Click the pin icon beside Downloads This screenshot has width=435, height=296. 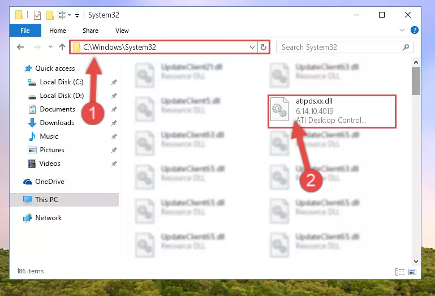[114, 123]
